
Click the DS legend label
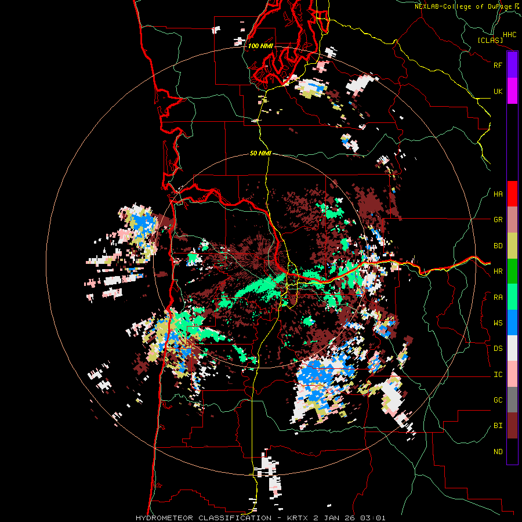click(x=498, y=348)
